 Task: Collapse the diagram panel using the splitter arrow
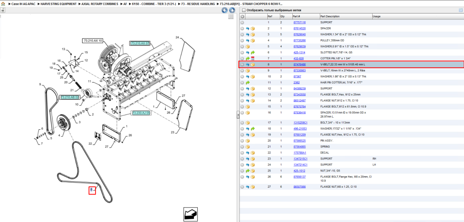pos(238,115)
